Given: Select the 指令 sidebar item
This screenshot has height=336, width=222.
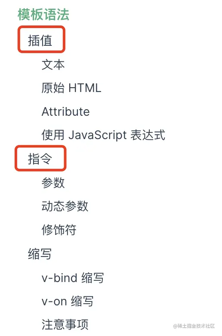Looking at the screenshot, I should 40,159.
